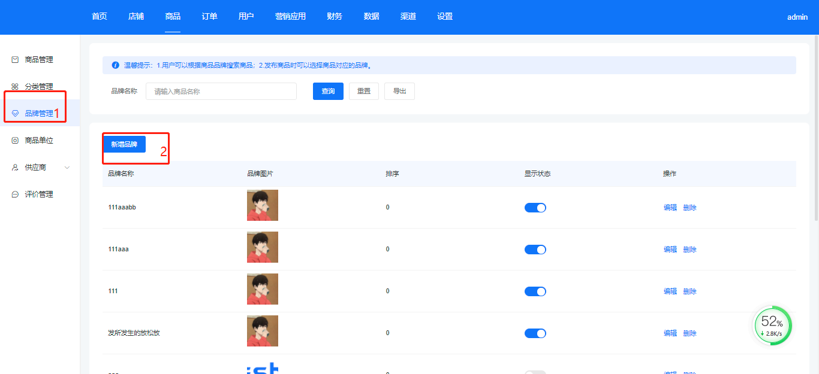Click the 新增品牌 button
This screenshot has height=374, width=819.
point(124,144)
